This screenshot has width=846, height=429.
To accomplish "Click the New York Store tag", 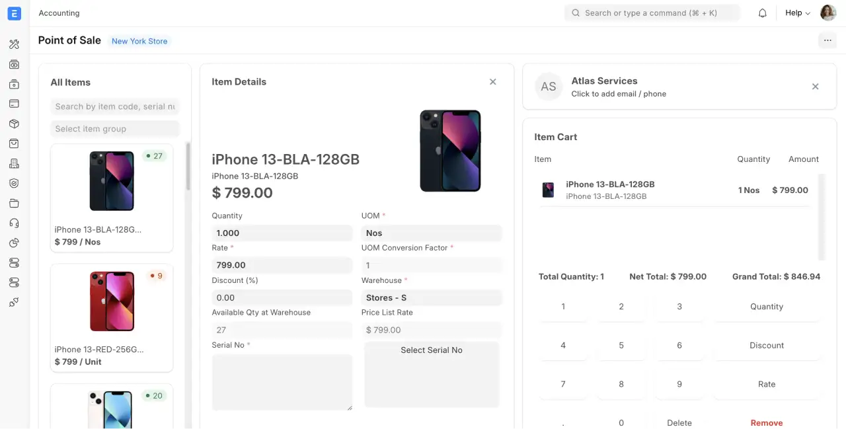I will (x=139, y=41).
